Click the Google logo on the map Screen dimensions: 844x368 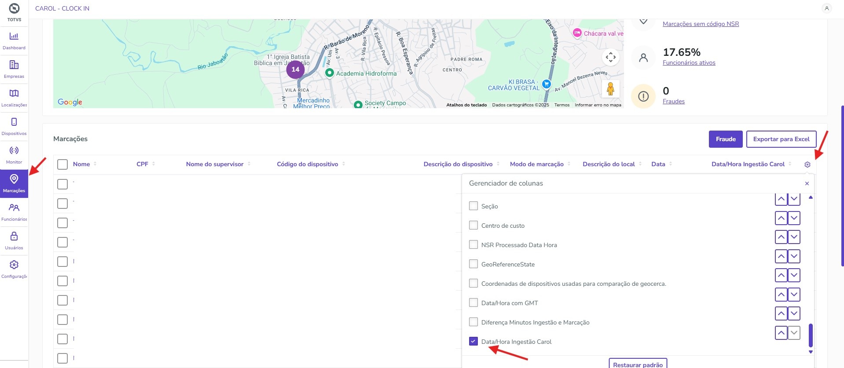click(x=70, y=102)
